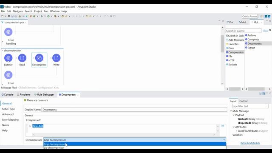Viewport: 272px width, 153px height.
Task: Minimize the Mule Palette panel
Action: point(267,21)
